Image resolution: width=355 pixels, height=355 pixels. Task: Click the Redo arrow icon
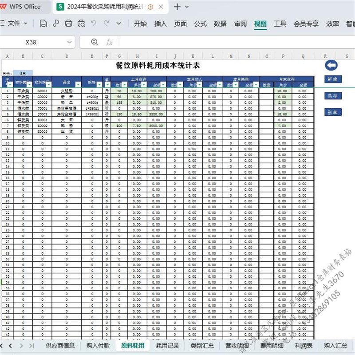tap(106, 23)
